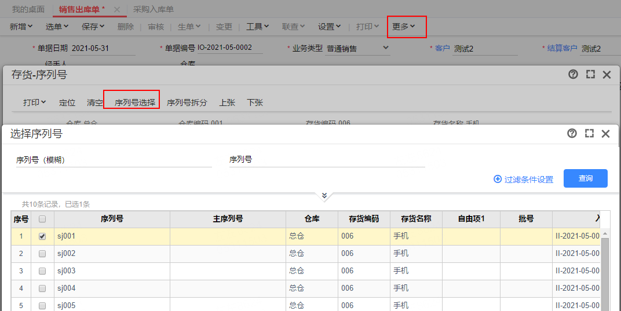Collapse filter panel with double chevron
The height and width of the screenshot is (311, 621).
point(324,196)
